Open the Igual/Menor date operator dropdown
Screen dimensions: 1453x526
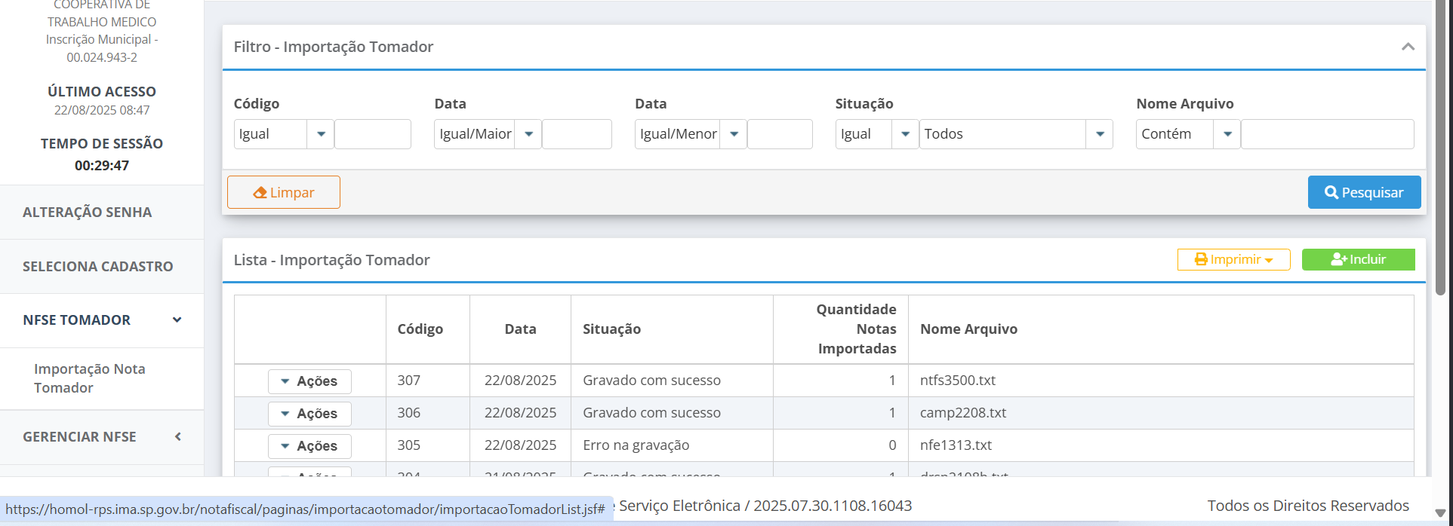coord(734,134)
